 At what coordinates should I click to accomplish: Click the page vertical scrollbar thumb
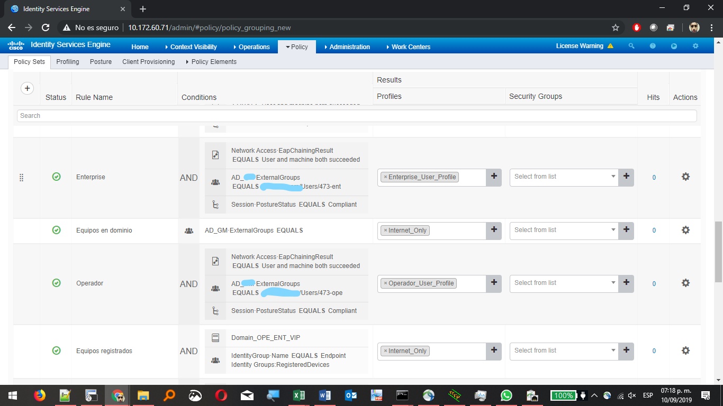point(718,252)
